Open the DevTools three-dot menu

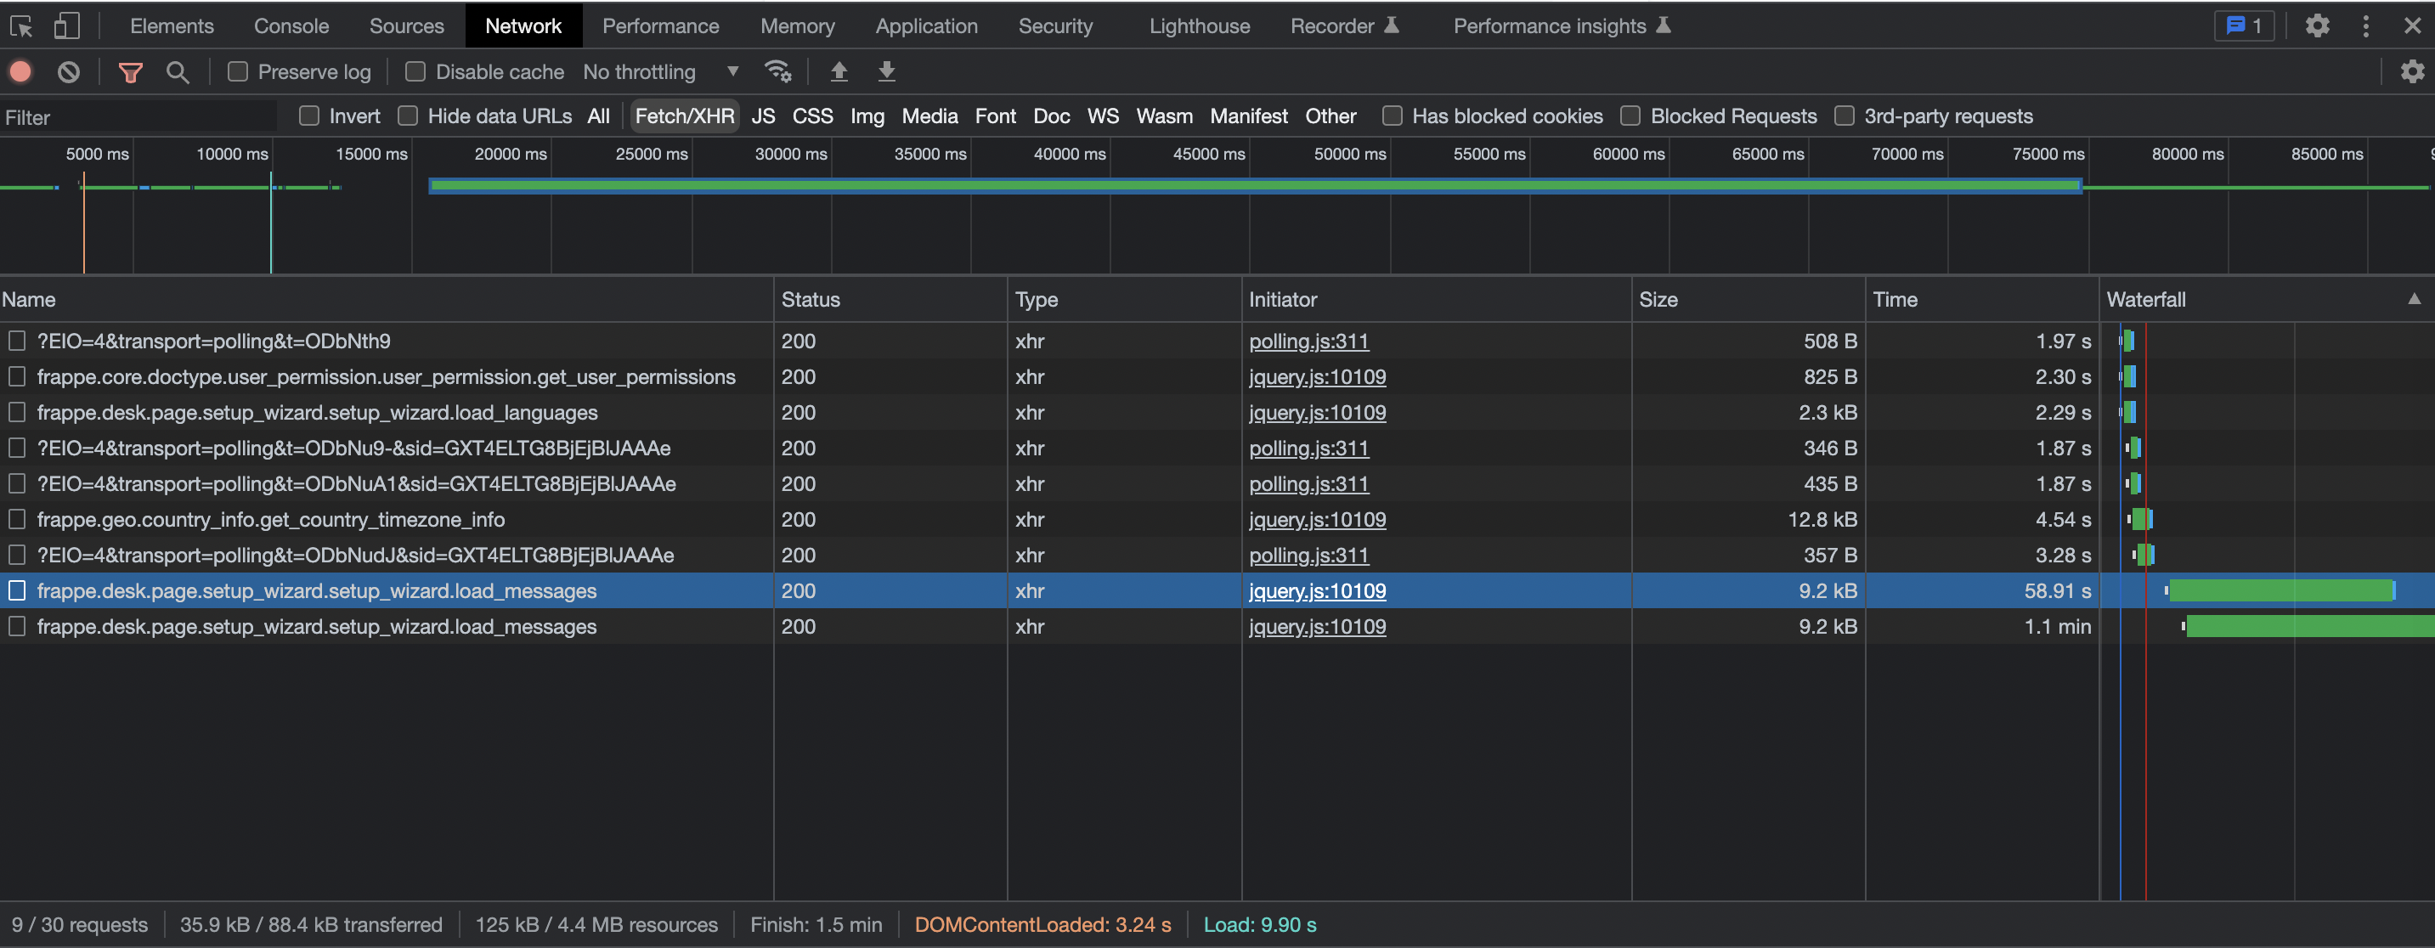[2365, 25]
